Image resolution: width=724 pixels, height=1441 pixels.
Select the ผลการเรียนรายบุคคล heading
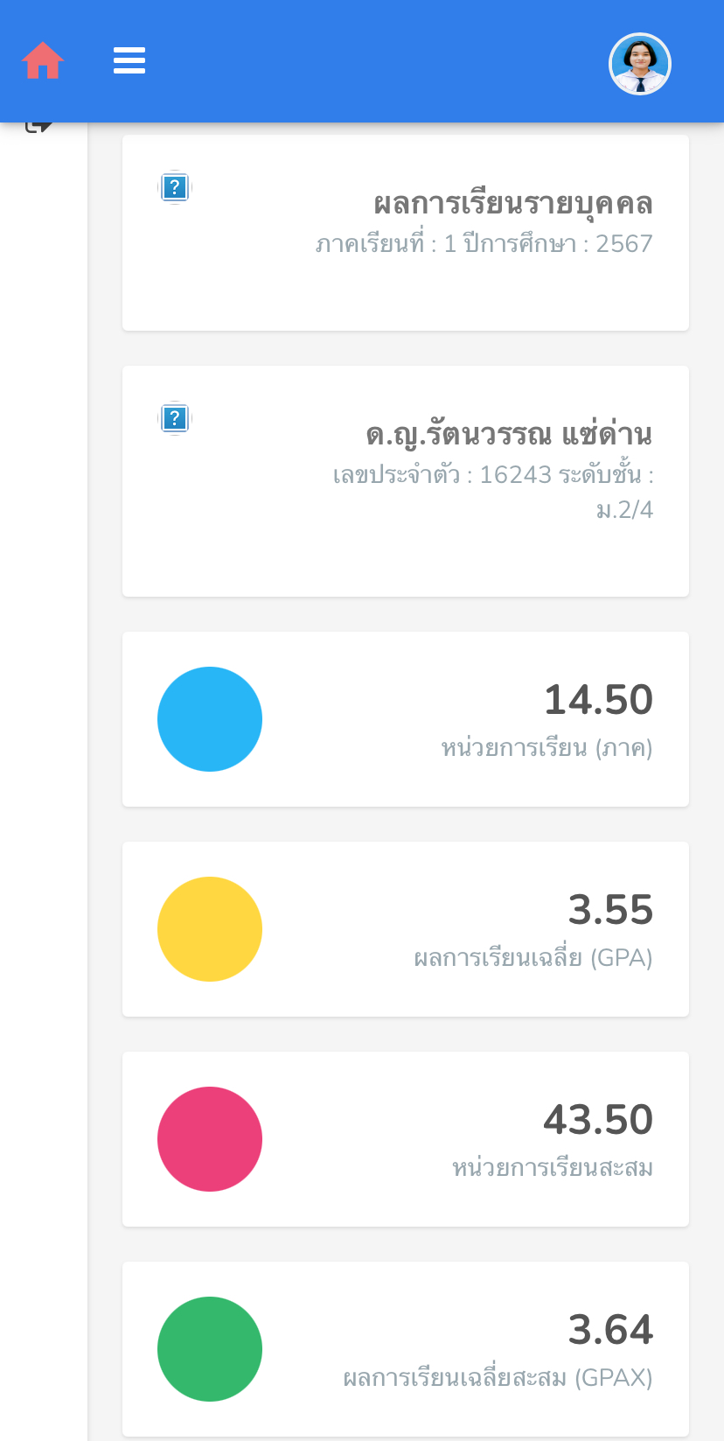point(513,204)
